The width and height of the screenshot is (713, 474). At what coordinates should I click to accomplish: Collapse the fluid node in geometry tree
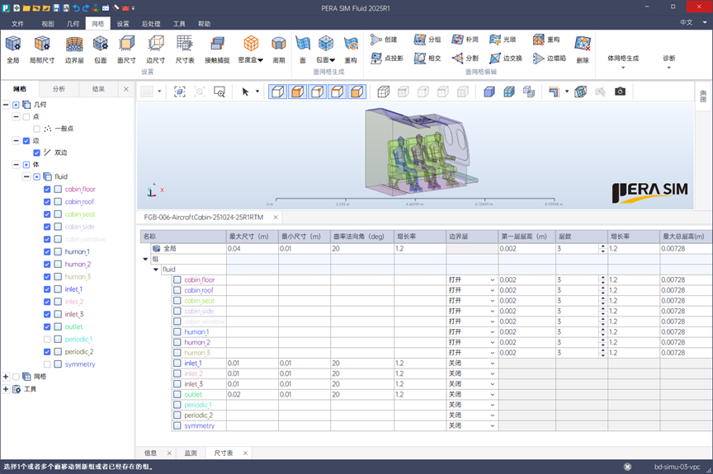click(x=26, y=176)
